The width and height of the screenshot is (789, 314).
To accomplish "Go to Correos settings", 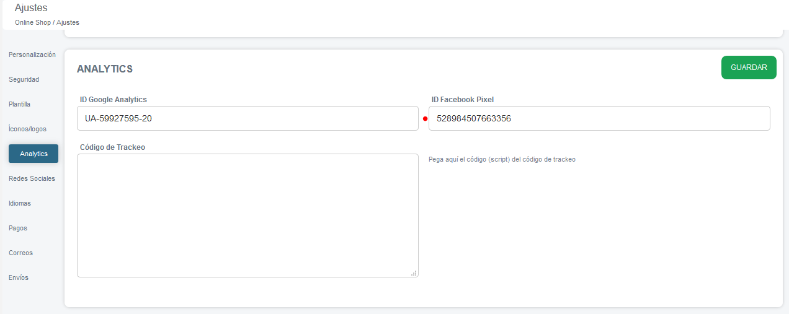I will (21, 253).
